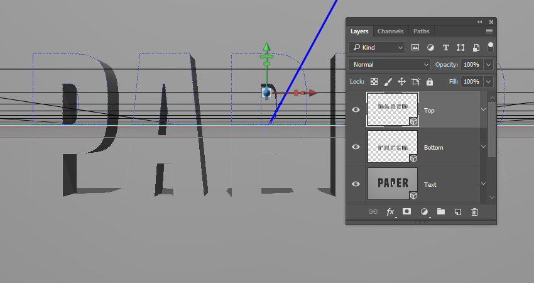Filter layers by type layers icon
Image resolution: width=534 pixels, height=283 pixels.
[x=445, y=47]
